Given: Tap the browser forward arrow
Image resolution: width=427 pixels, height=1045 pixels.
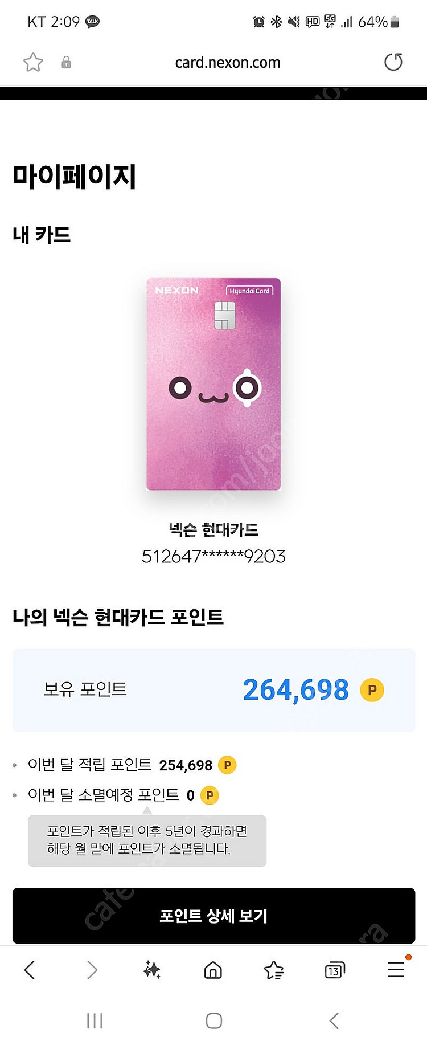Looking at the screenshot, I should click(x=92, y=970).
